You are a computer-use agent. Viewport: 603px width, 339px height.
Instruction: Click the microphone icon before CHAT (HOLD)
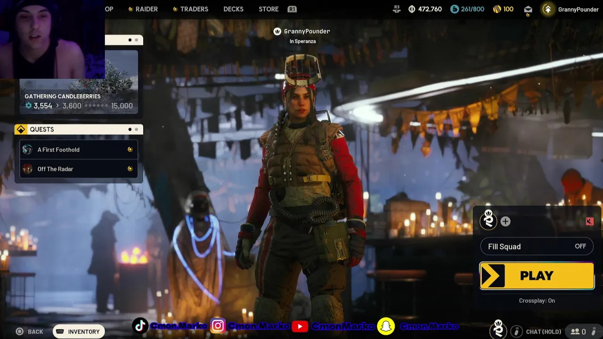point(516,331)
